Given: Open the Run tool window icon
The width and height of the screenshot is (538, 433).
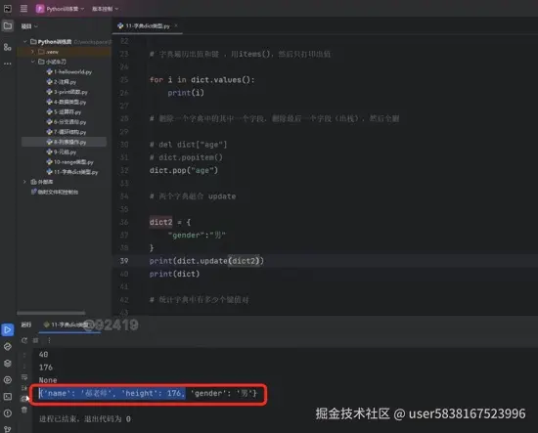Looking at the screenshot, I should click(x=8, y=329).
